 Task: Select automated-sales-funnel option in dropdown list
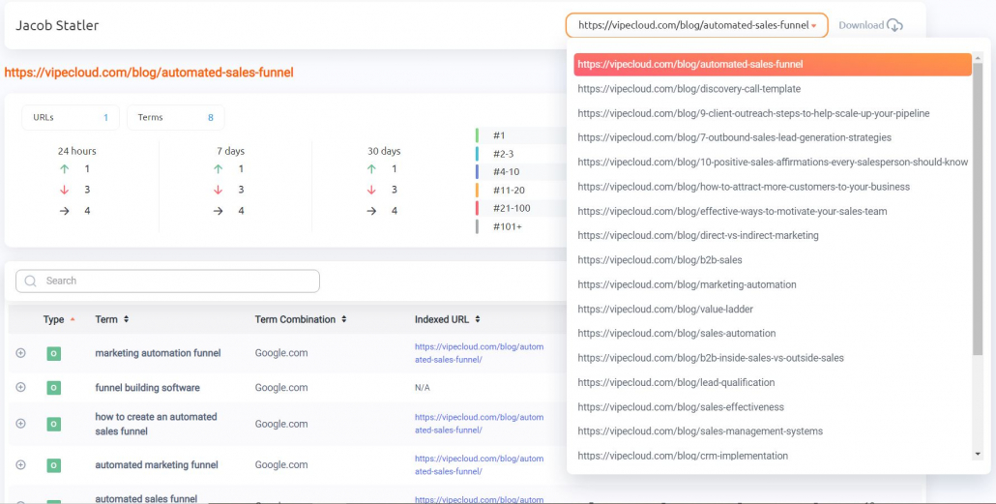coord(773,65)
